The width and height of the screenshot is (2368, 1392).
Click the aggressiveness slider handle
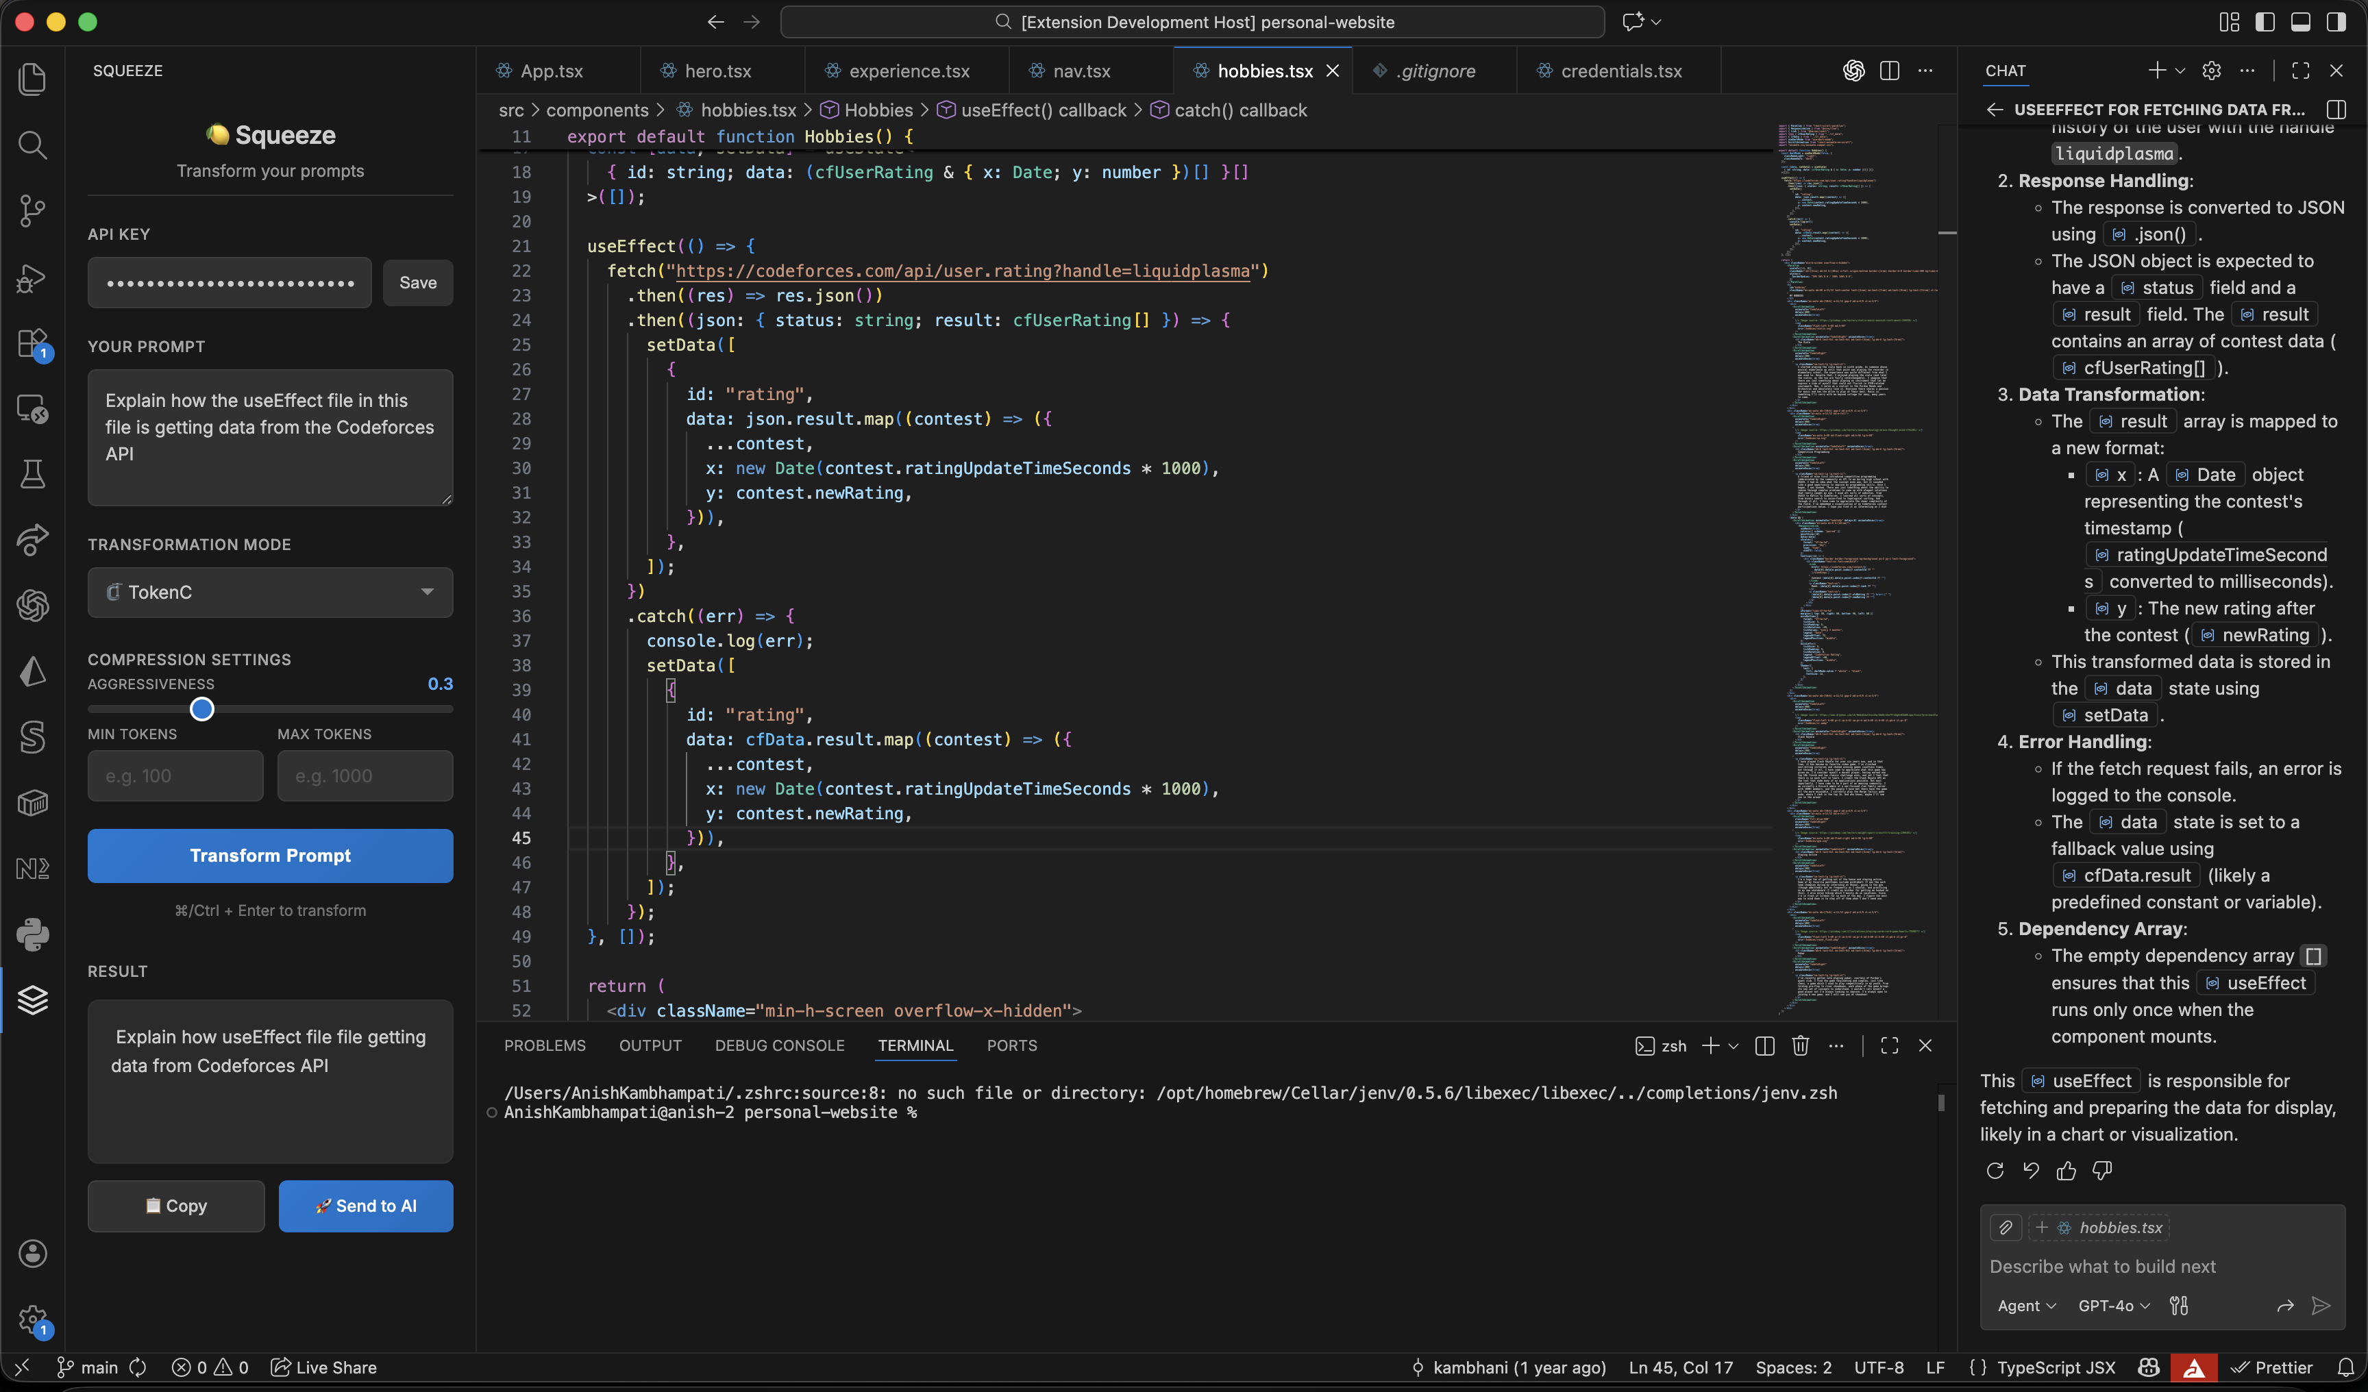tap(202, 709)
